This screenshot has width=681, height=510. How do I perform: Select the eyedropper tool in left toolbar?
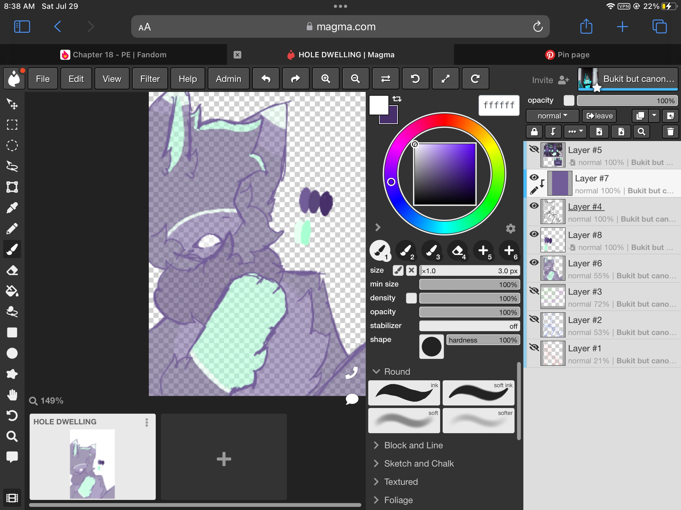(x=12, y=208)
